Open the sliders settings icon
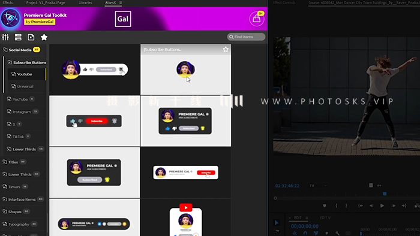This screenshot has height=236, width=420. (5, 37)
